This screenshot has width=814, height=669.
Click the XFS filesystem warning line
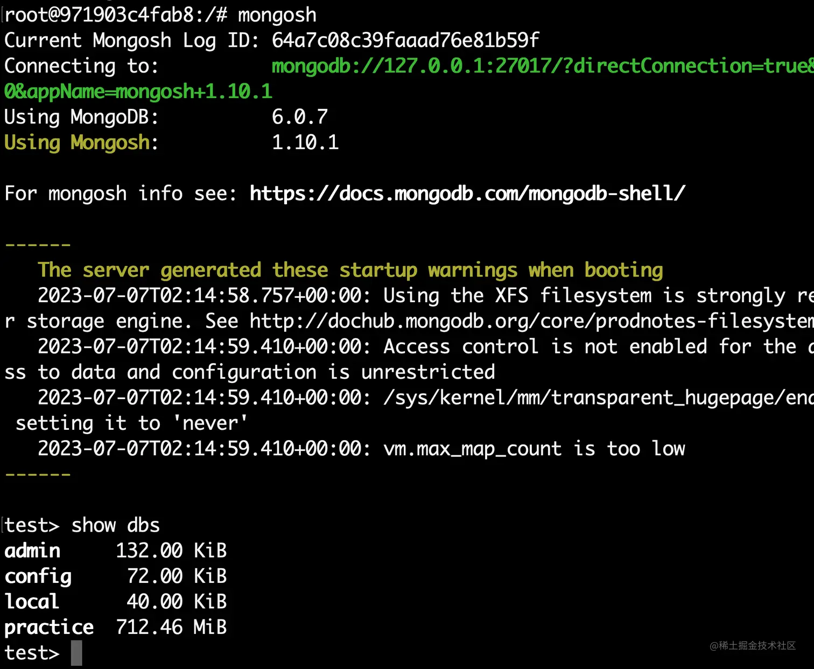point(426,296)
